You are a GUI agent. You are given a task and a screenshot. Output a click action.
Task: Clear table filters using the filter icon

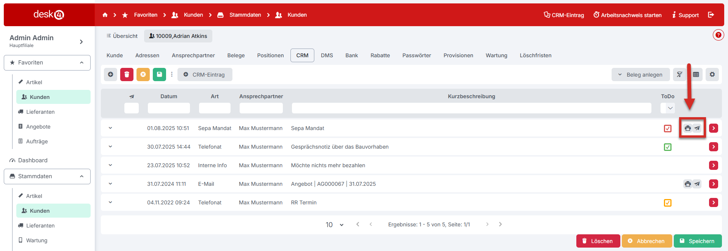point(679,75)
